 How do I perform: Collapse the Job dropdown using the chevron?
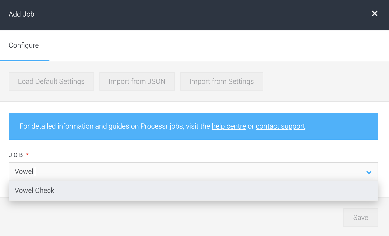tap(369, 172)
